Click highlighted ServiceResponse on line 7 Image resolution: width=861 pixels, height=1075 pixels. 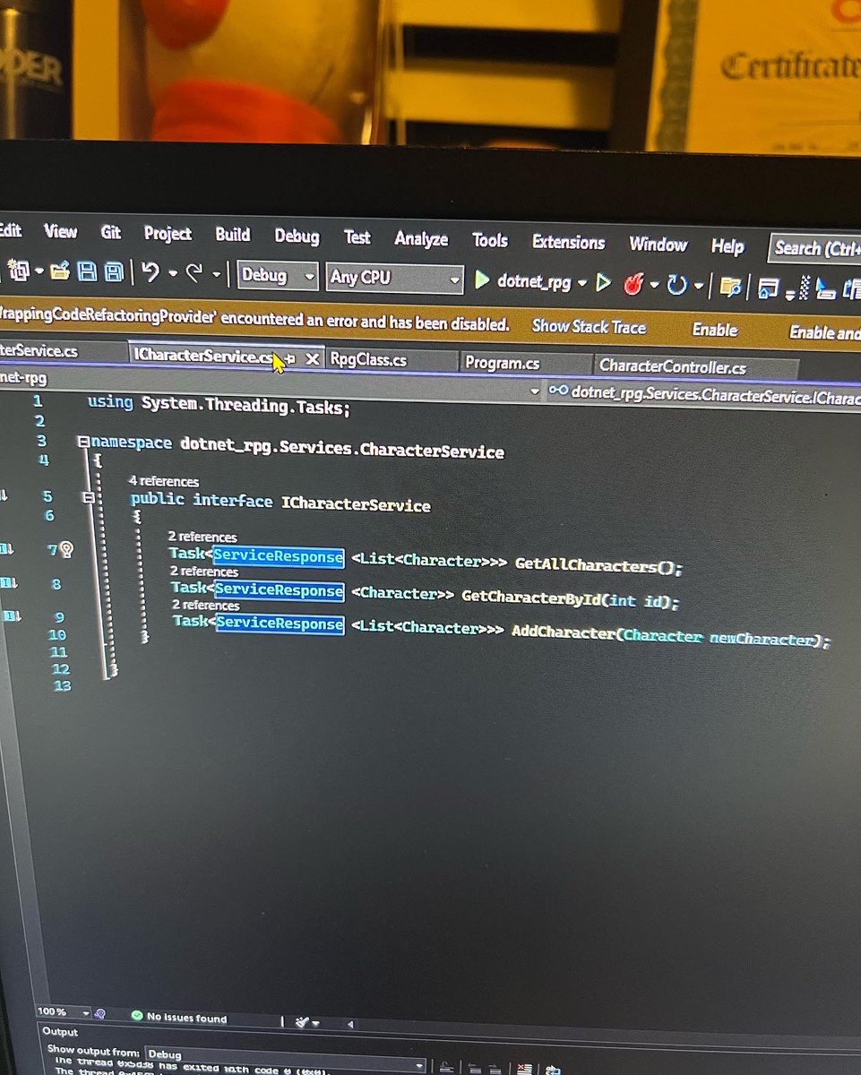pos(278,557)
